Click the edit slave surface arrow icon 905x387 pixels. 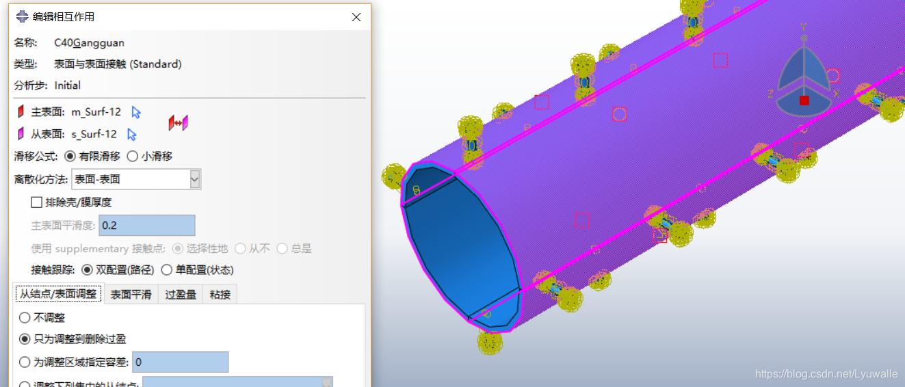(x=132, y=134)
